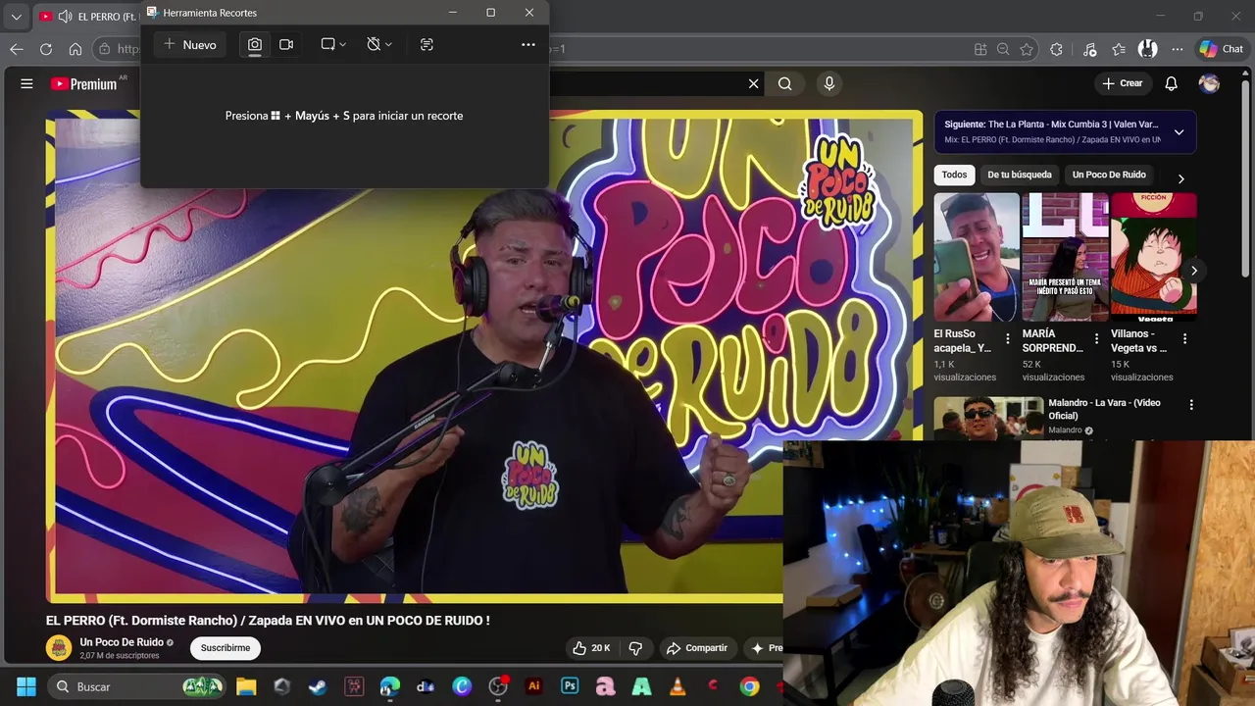Screen dimensions: 1255x706
Task: Open the snip shape mode dropdown
Action: pyautogui.click(x=333, y=44)
